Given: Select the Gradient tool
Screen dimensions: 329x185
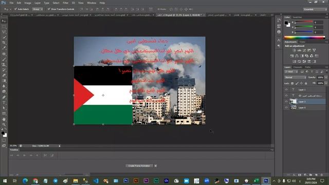Looking at the screenshot, I should click(x=4, y=81).
